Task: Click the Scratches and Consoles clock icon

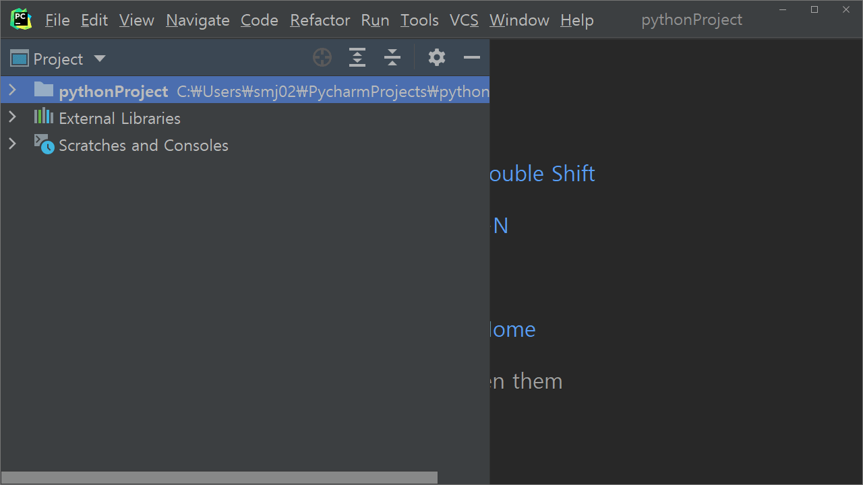Action: pos(44,143)
